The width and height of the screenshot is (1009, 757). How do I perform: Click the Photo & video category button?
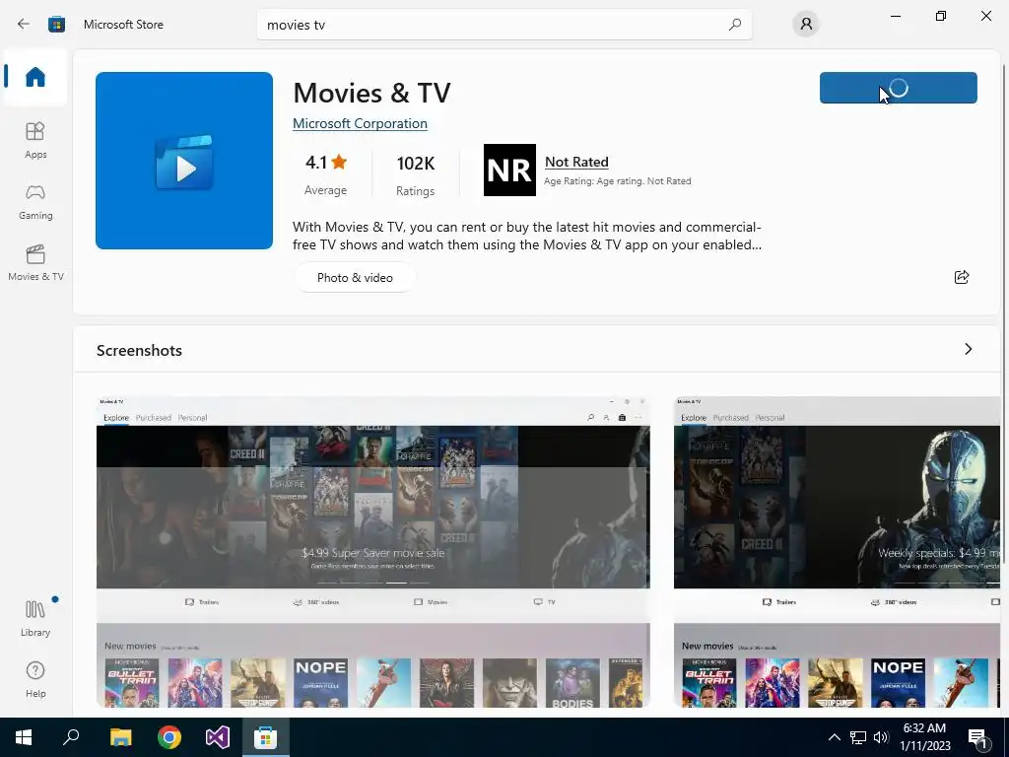coord(355,277)
